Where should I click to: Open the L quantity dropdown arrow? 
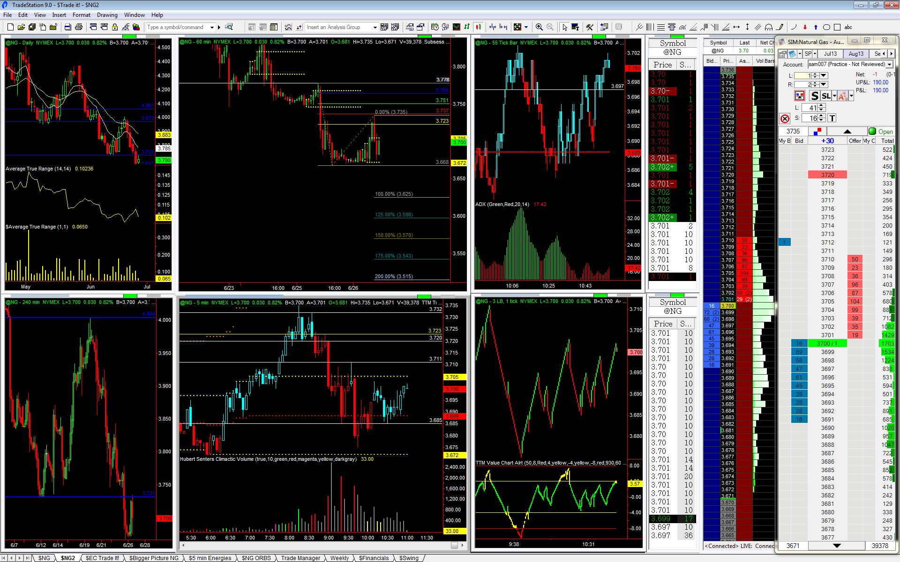[824, 75]
